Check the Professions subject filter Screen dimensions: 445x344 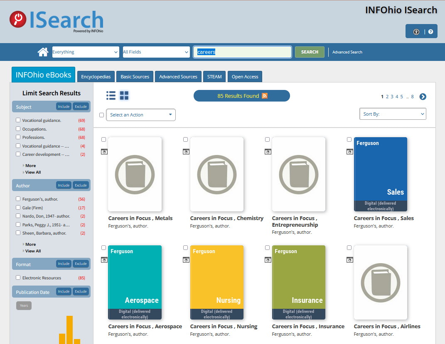(x=18, y=137)
